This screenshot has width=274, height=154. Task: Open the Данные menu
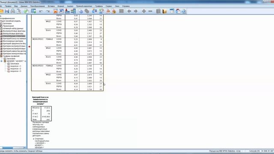(x=24, y=6)
